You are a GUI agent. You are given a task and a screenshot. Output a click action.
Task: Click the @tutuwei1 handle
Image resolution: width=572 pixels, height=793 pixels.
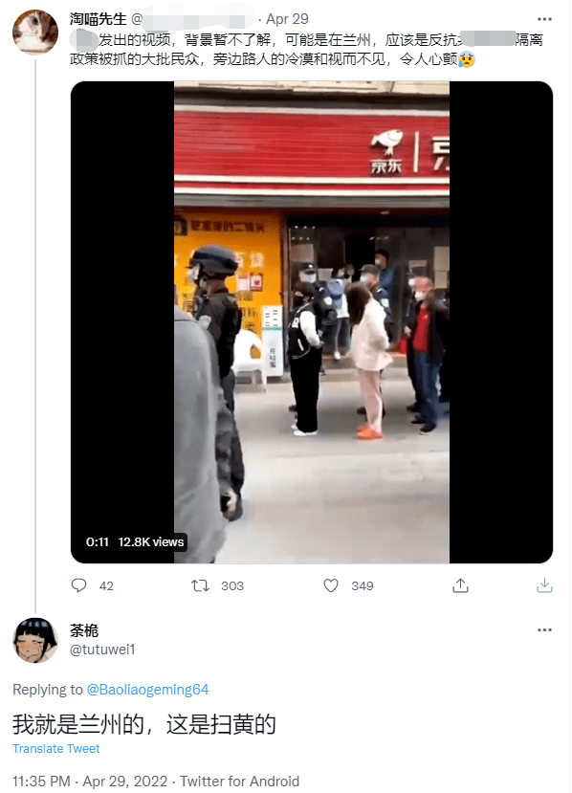[102, 650]
